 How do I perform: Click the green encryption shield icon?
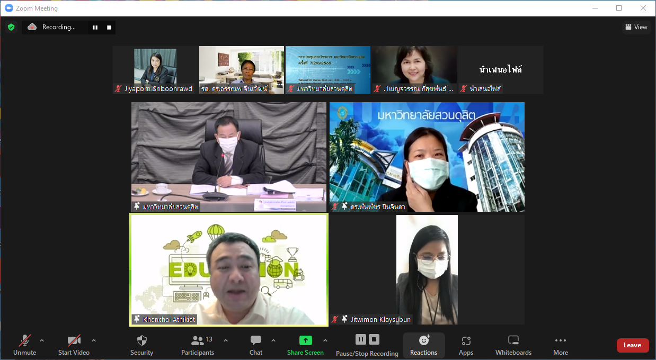pos(11,27)
